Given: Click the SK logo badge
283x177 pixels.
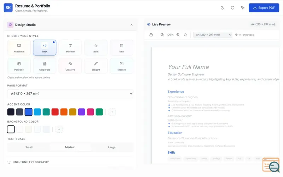Looking at the screenshot, I should click(8, 8).
